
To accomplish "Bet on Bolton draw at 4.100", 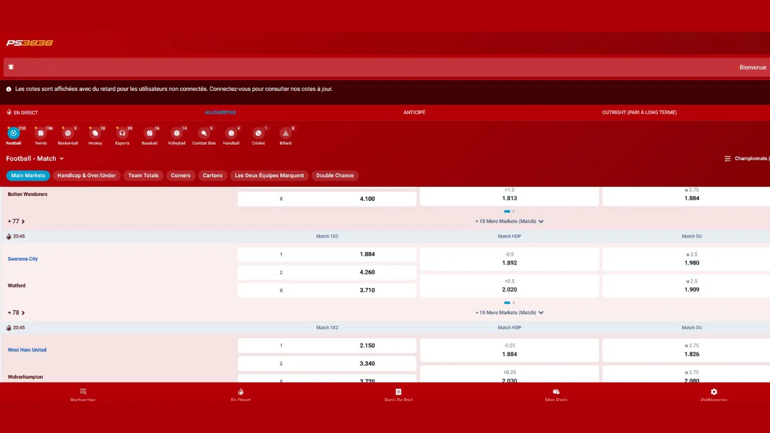I will (327, 199).
